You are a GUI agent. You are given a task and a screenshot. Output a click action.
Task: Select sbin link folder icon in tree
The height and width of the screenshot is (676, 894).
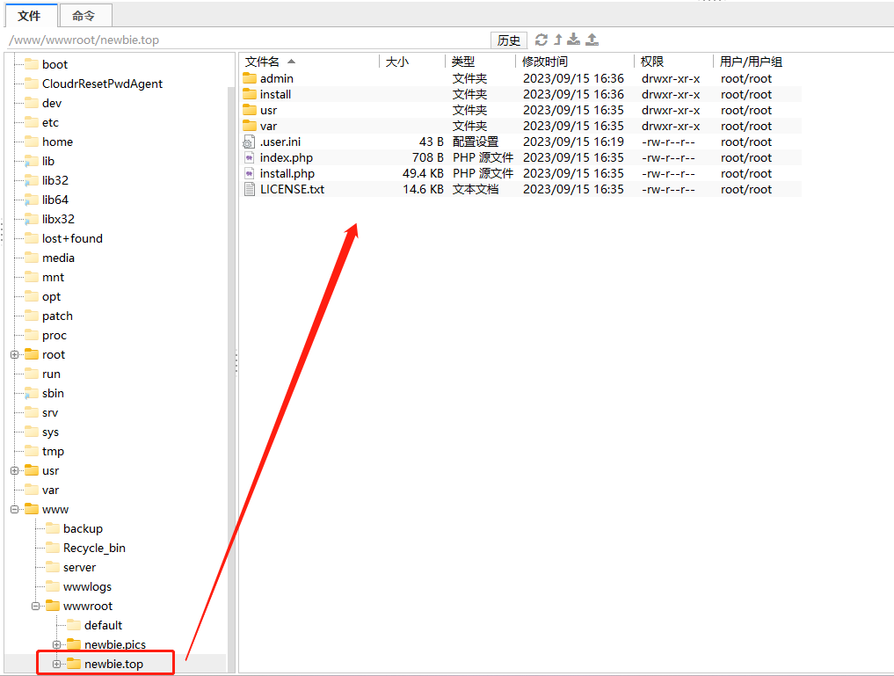tap(32, 393)
